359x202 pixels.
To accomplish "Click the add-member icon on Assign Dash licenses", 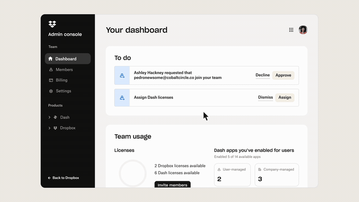I will [122, 98].
